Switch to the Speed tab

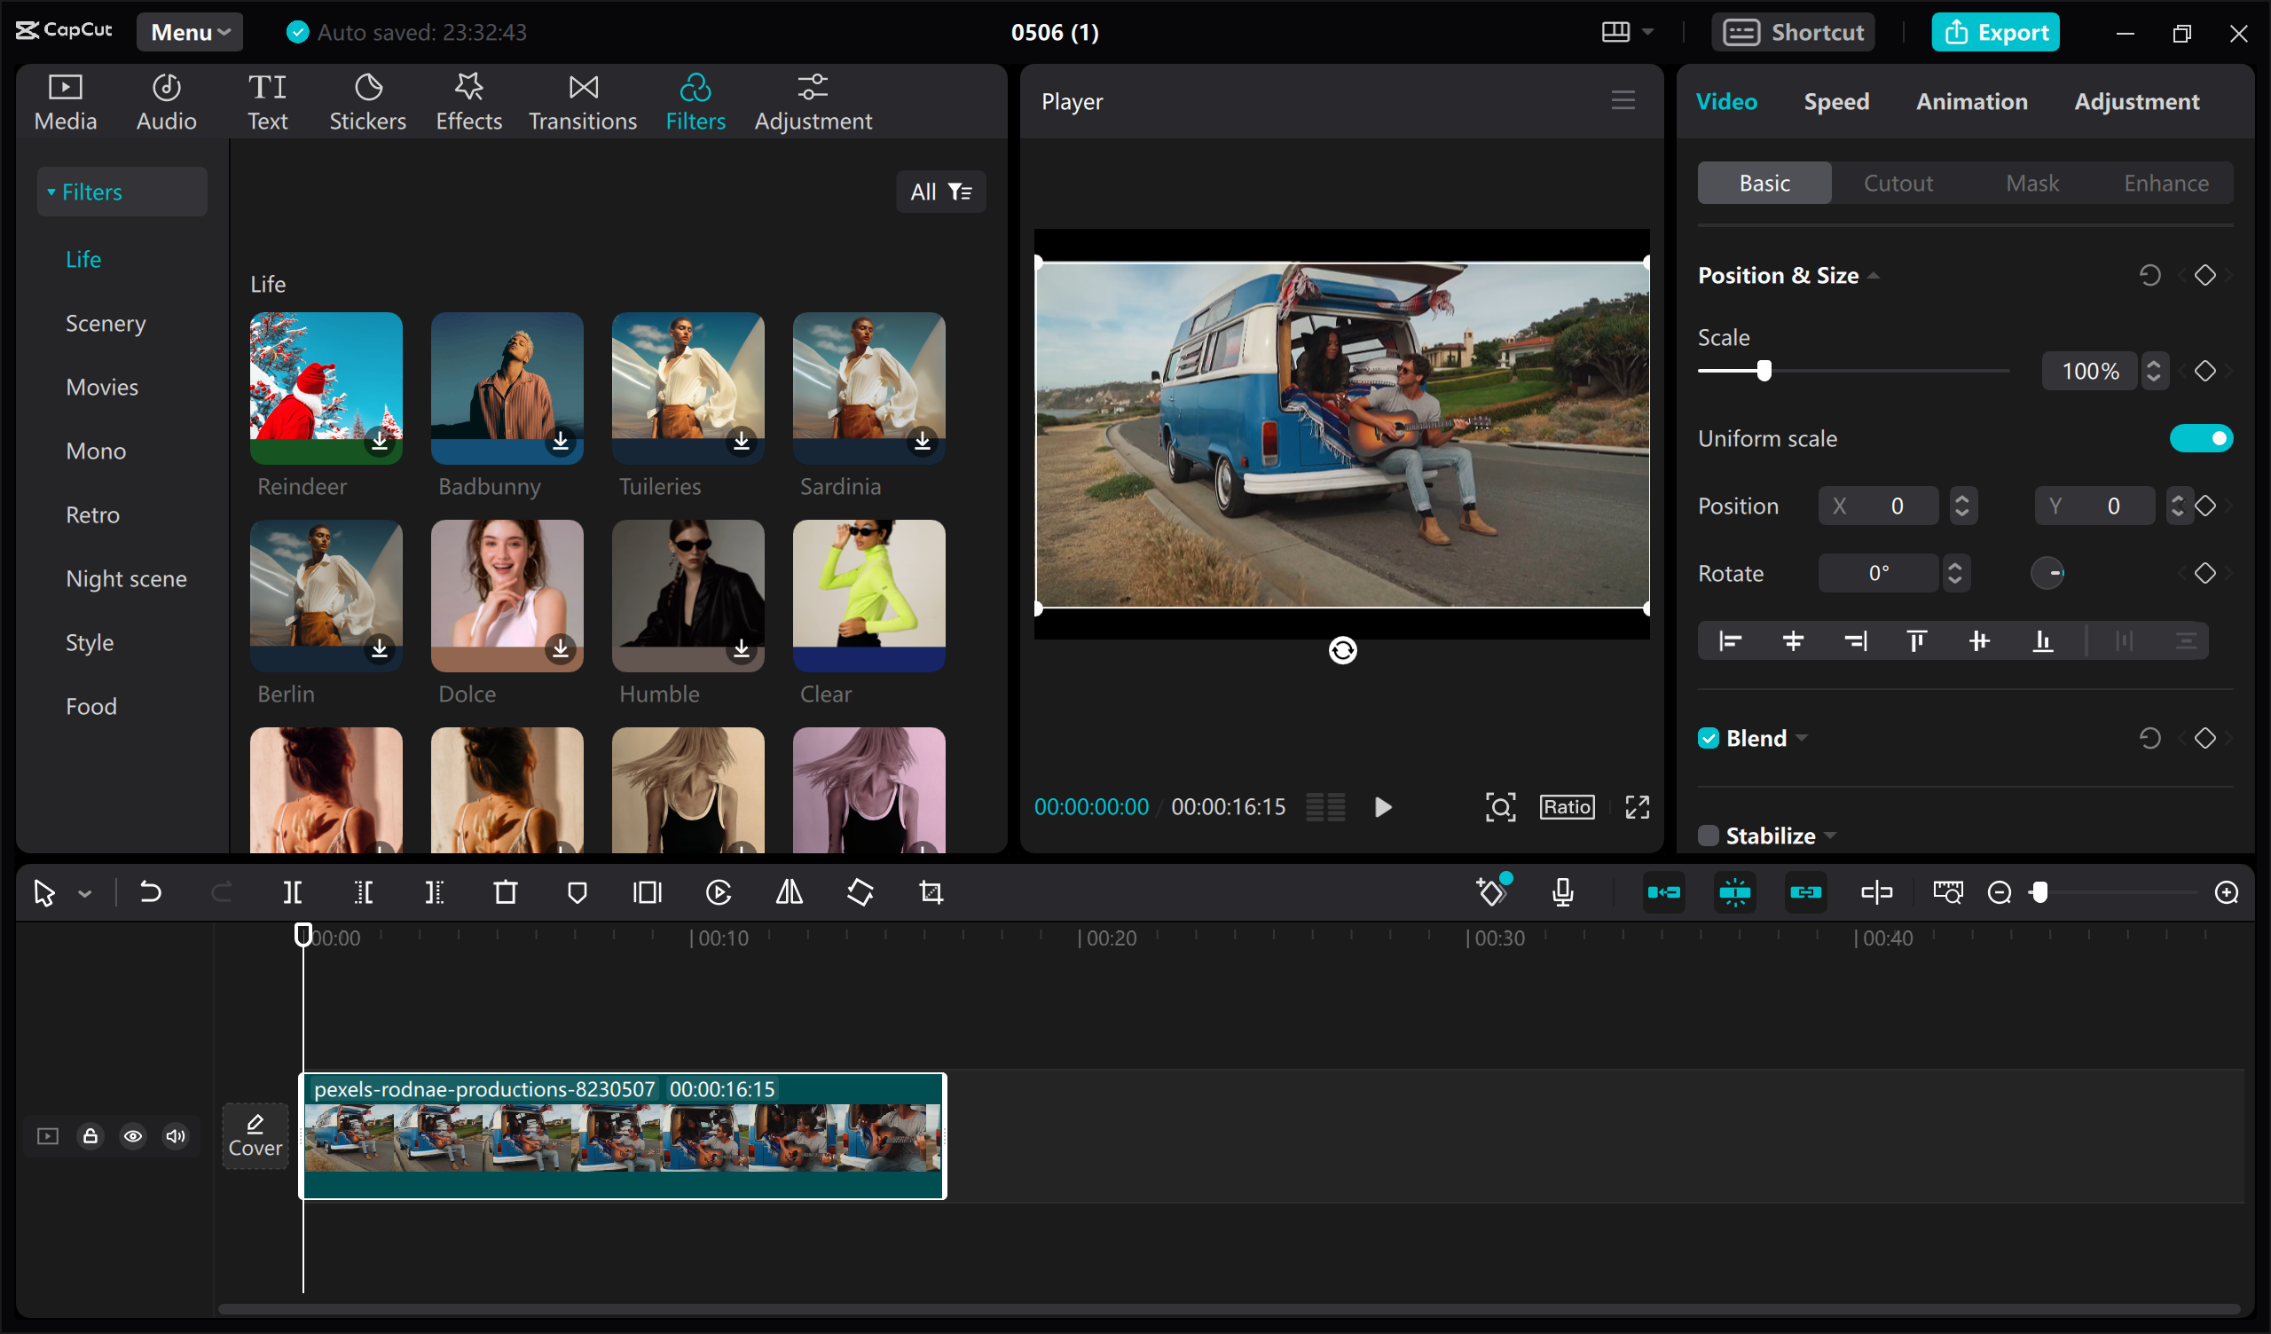1836,101
